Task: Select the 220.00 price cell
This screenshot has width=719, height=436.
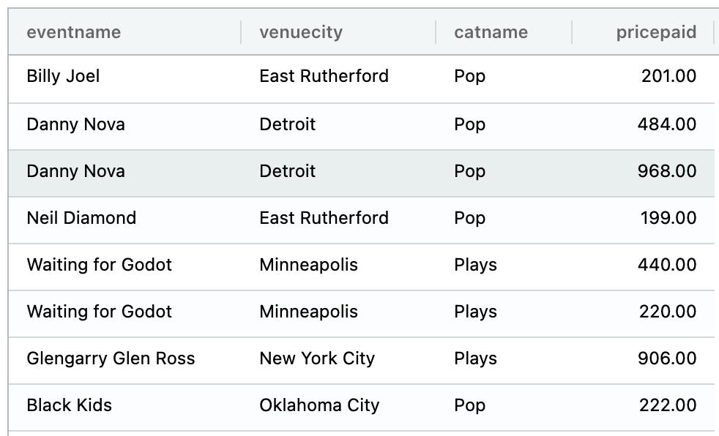Action: (667, 312)
